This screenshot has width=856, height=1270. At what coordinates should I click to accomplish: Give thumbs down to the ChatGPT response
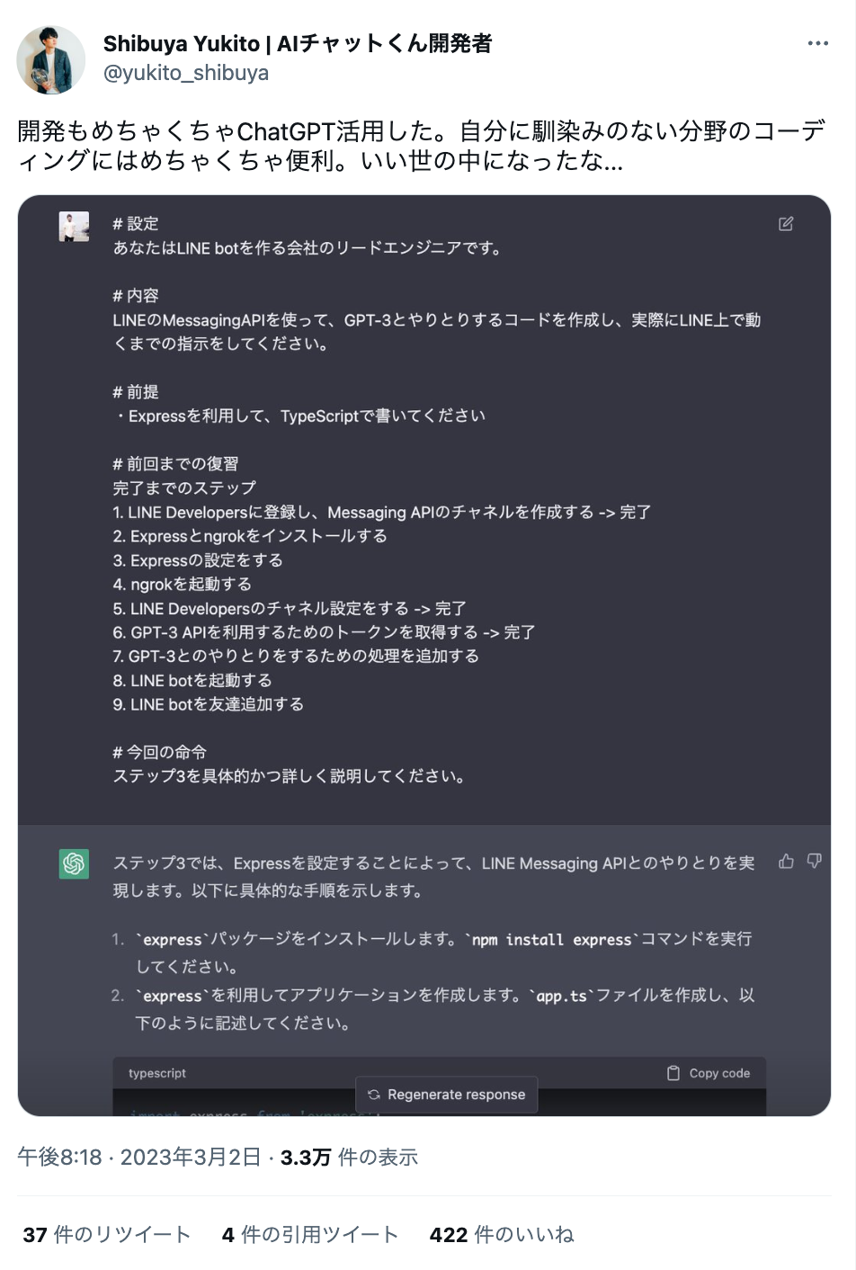click(814, 861)
